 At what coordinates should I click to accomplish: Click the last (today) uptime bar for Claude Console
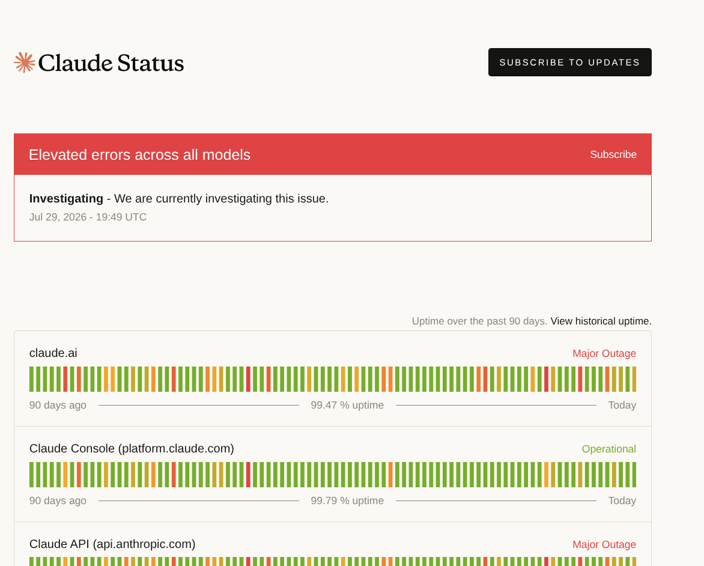click(x=634, y=475)
